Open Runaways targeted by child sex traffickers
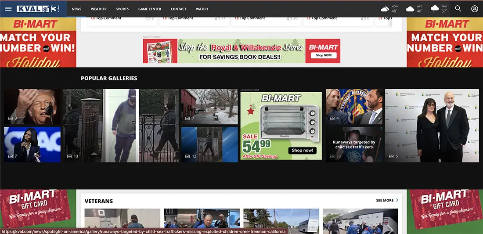This screenshot has width=483, height=234. coord(354,145)
